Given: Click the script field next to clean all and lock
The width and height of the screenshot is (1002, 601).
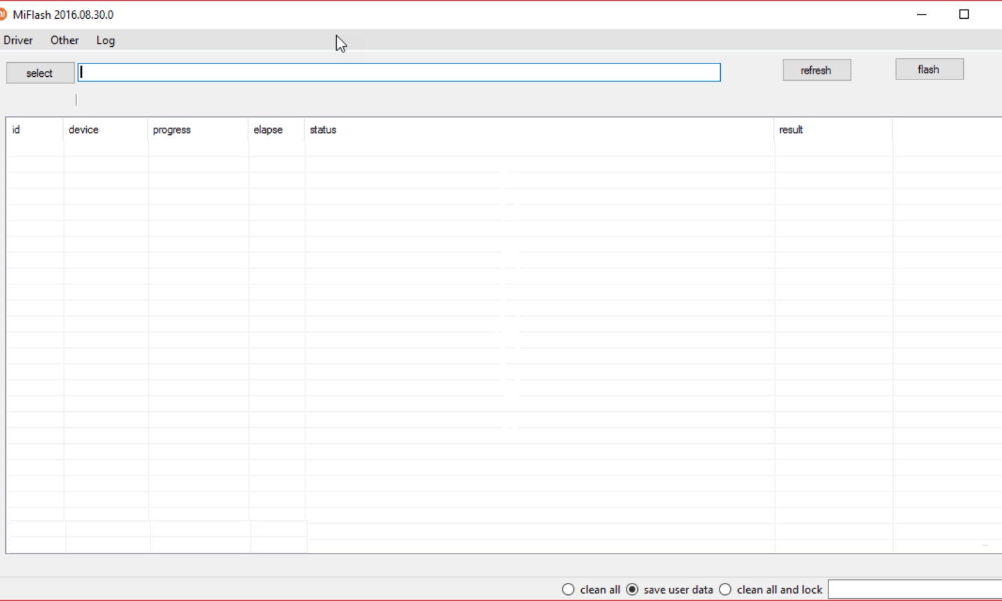Looking at the screenshot, I should (915, 590).
